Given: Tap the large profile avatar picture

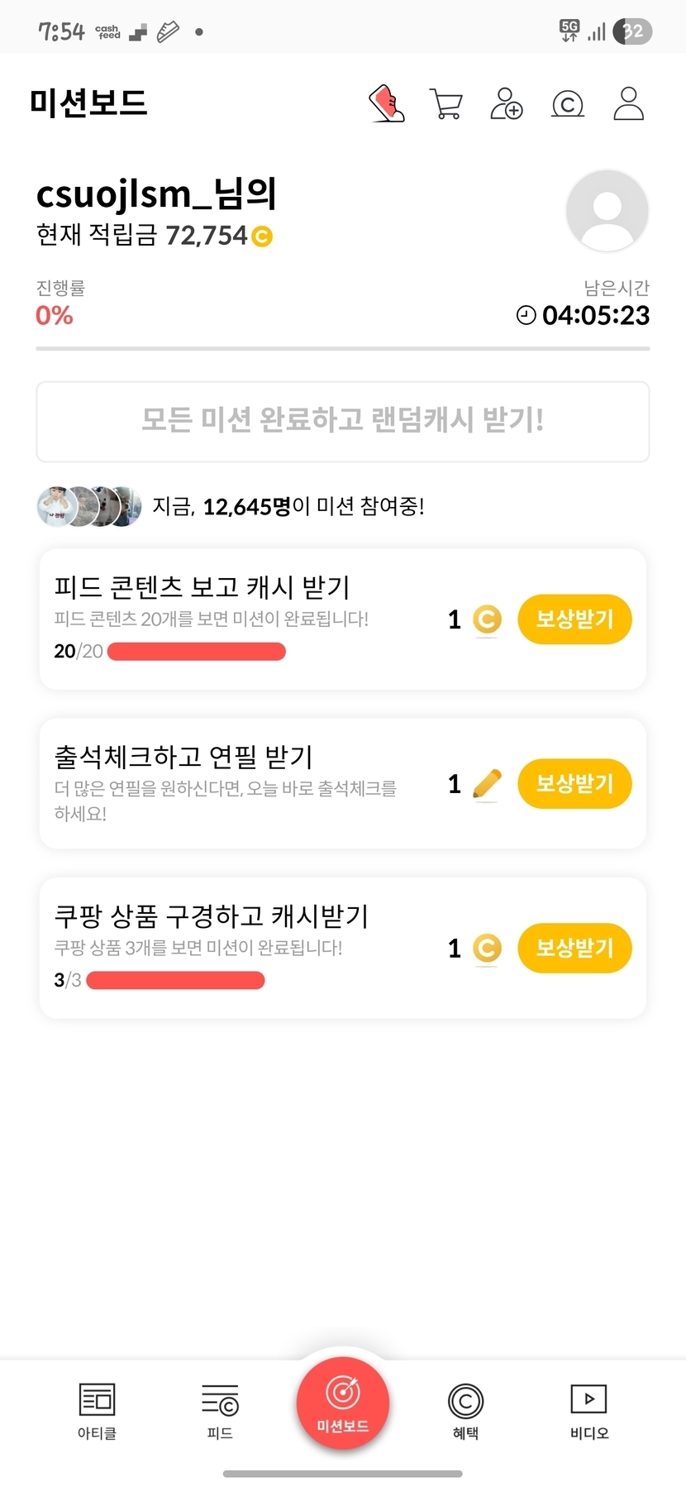Looking at the screenshot, I should [607, 210].
